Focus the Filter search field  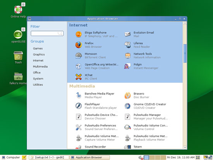pyautogui.click(x=47, y=33)
